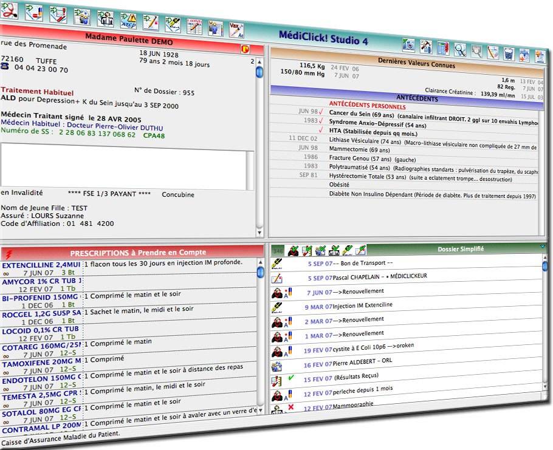Click the person with chart toolbar icon
553x450 pixels.
point(216,29)
